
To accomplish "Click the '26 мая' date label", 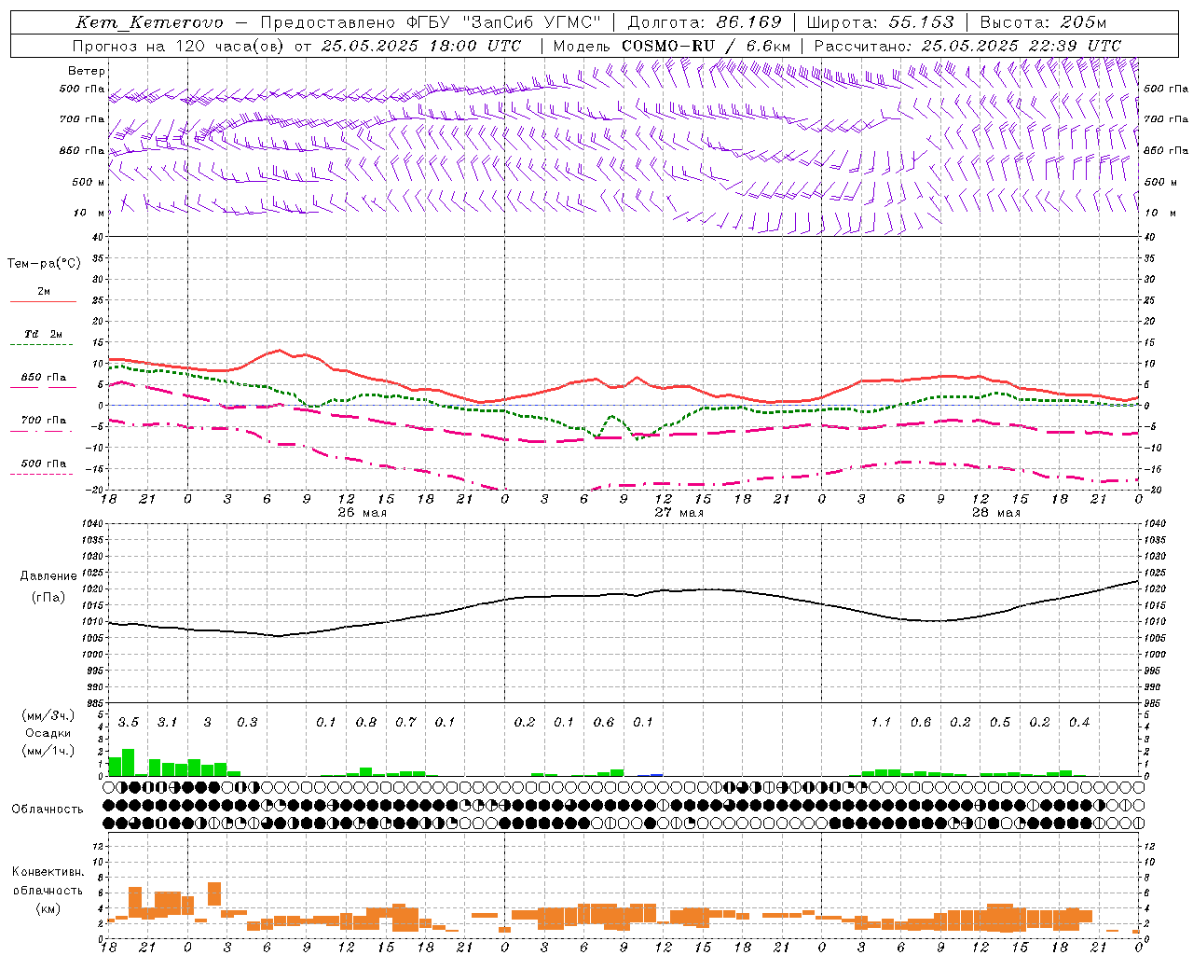I will 362,513.
